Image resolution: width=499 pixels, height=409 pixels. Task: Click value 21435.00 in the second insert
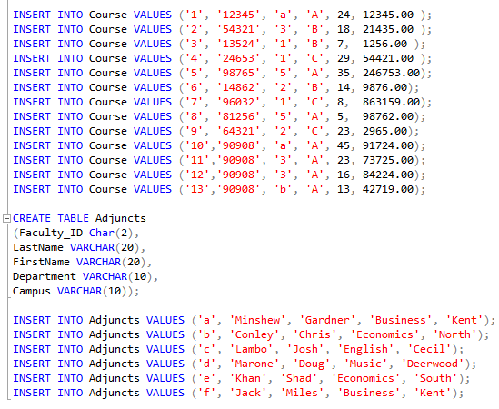point(388,29)
